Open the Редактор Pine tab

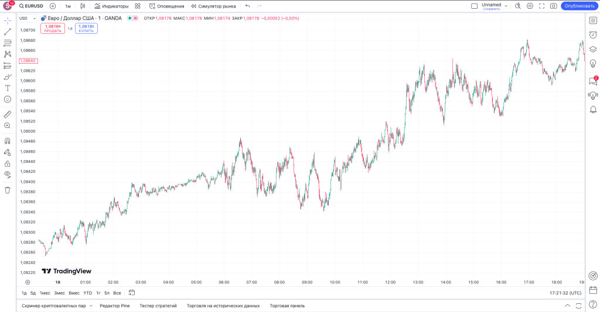click(x=115, y=306)
